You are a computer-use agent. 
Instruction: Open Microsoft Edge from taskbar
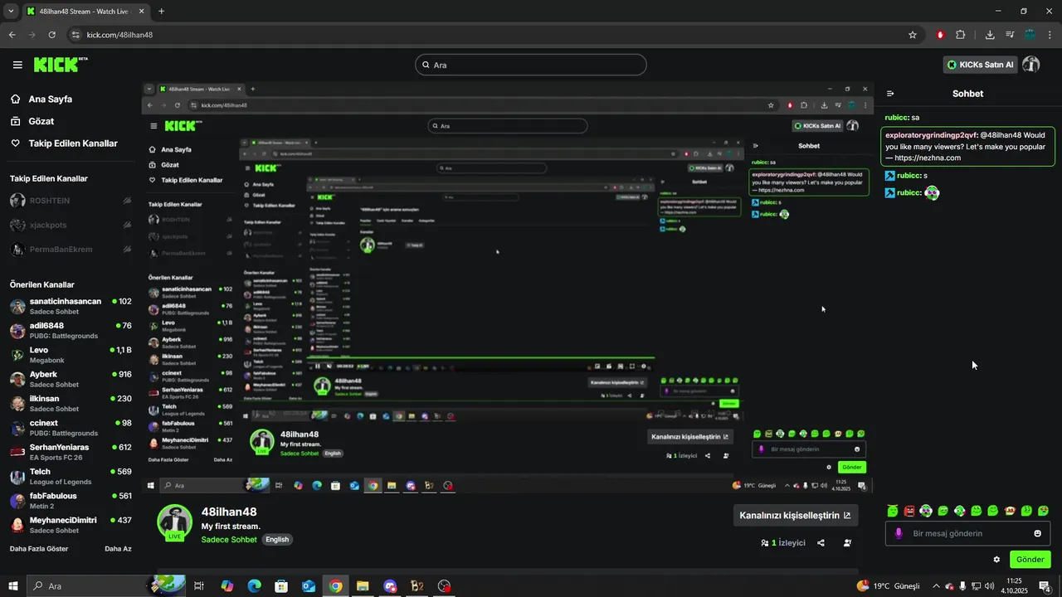tap(254, 586)
